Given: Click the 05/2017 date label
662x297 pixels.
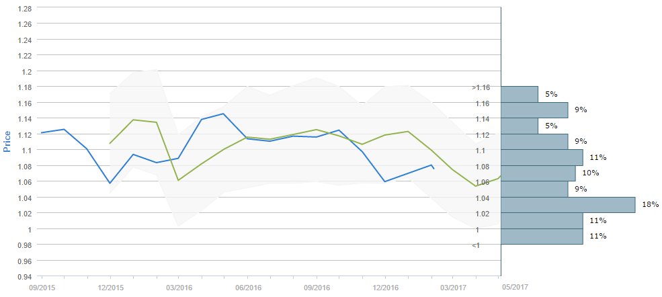Looking at the screenshot, I should [x=515, y=287].
